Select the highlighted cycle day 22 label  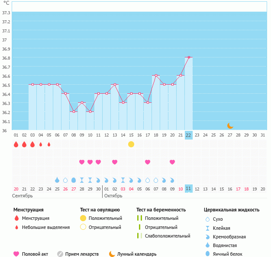pyautogui.click(x=188, y=135)
